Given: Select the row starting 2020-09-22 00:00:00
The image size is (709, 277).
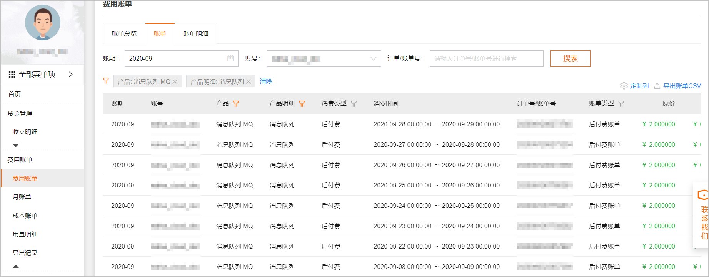Looking at the screenshot, I should 402,246.
